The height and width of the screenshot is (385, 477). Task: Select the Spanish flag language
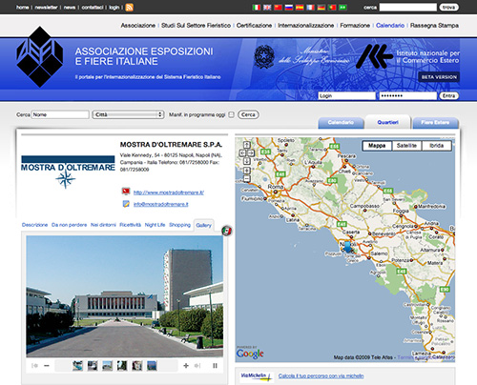(300, 8)
